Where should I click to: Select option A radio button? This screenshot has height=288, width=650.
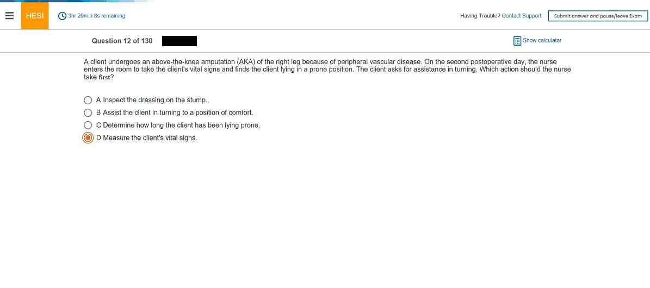click(88, 100)
